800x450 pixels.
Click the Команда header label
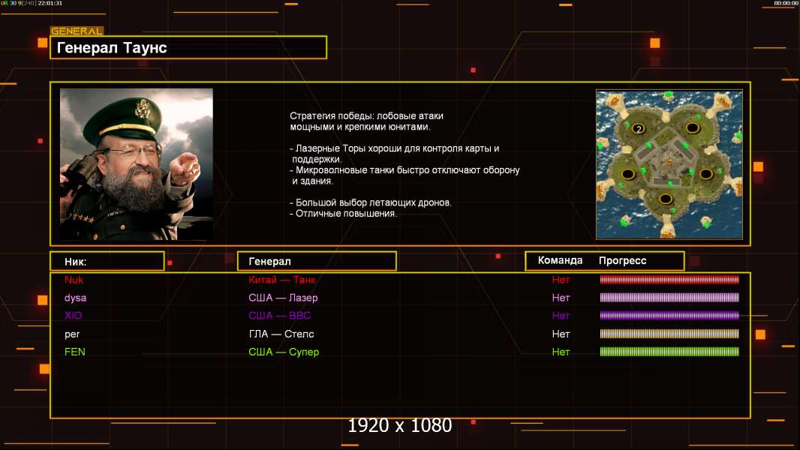click(560, 260)
